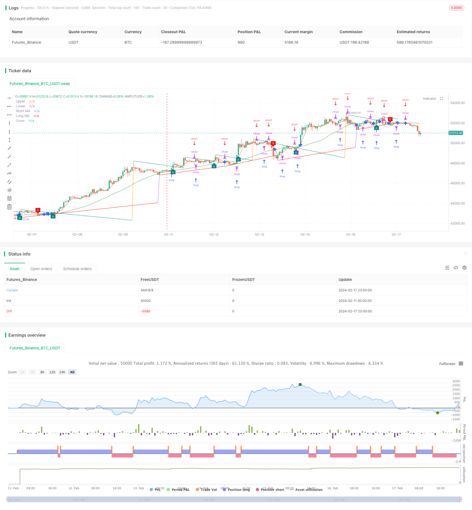Toggle Position short series in legend
Viewport: 472px width, 510px height.
point(270,490)
